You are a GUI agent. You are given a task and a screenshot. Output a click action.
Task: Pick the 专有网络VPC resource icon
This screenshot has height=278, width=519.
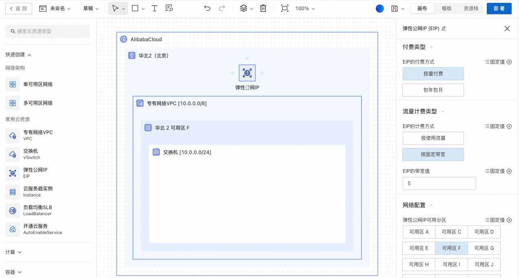click(x=13, y=135)
